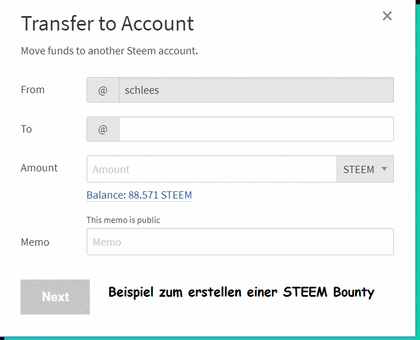Focus the Amount input field
Image resolution: width=420 pixels, height=340 pixels.
pos(211,169)
